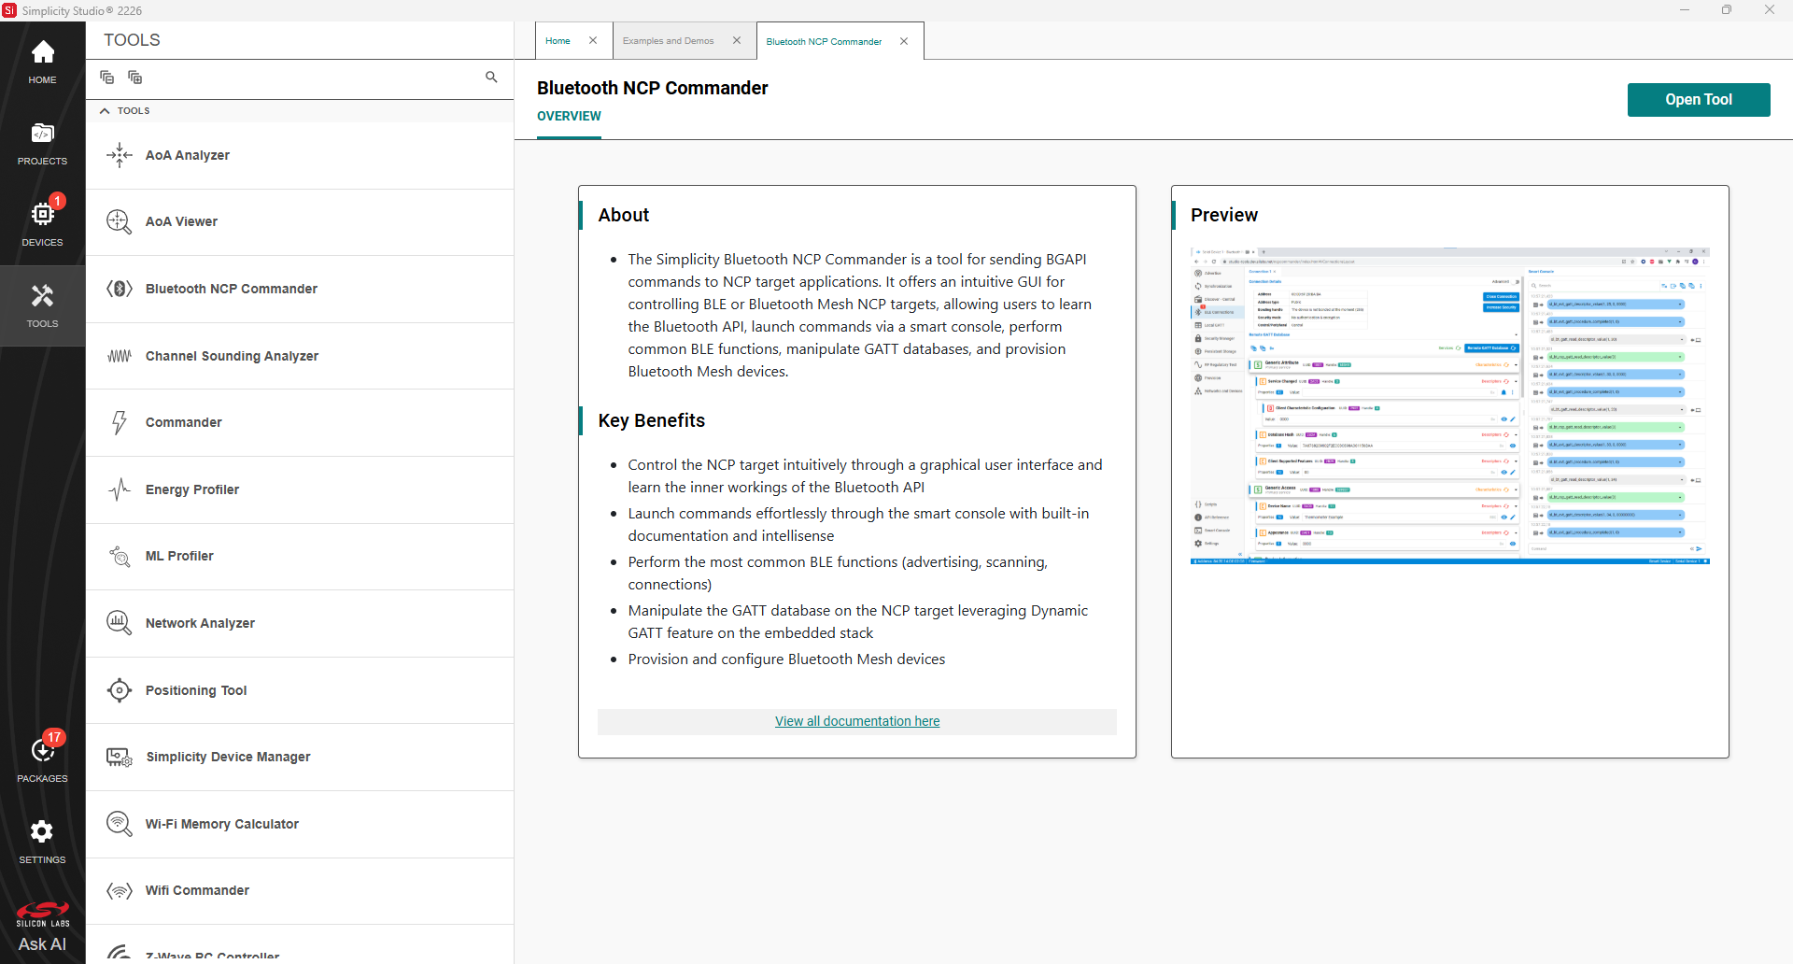Click the Energy Profiler pulse icon
The height and width of the screenshot is (964, 1793).
pyautogui.click(x=120, y=489)
